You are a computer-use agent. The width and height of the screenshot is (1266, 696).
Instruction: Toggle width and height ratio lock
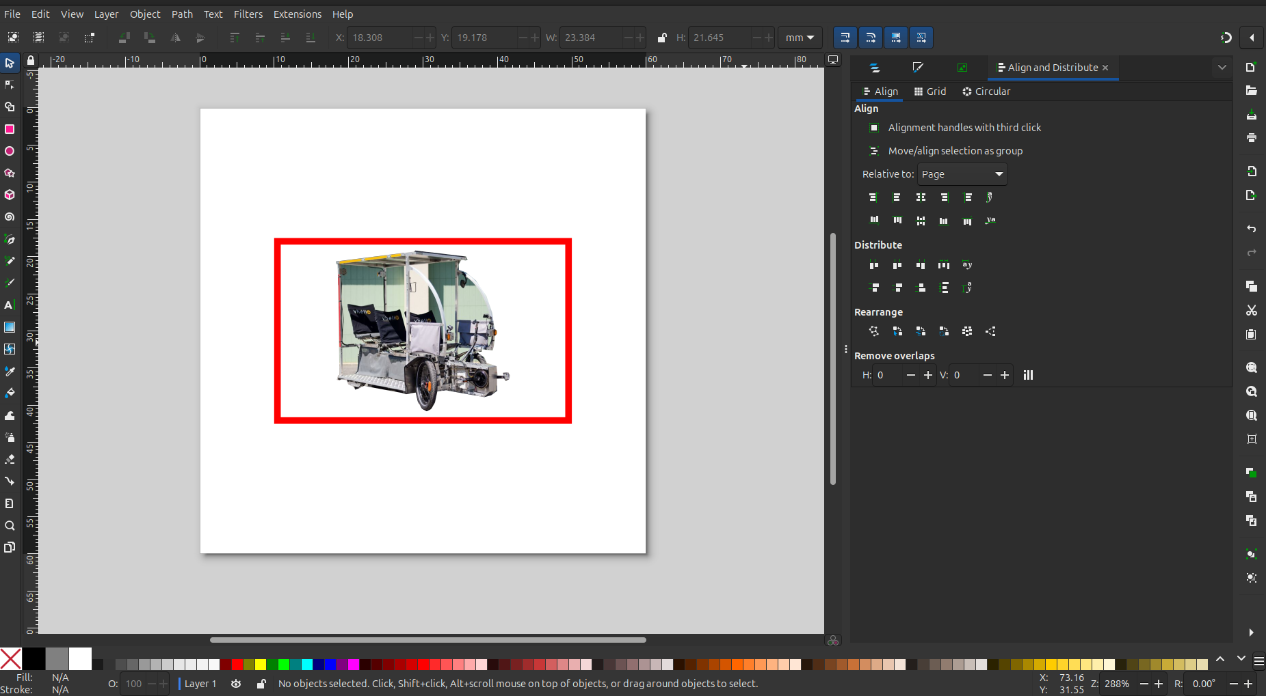point(661,38)
